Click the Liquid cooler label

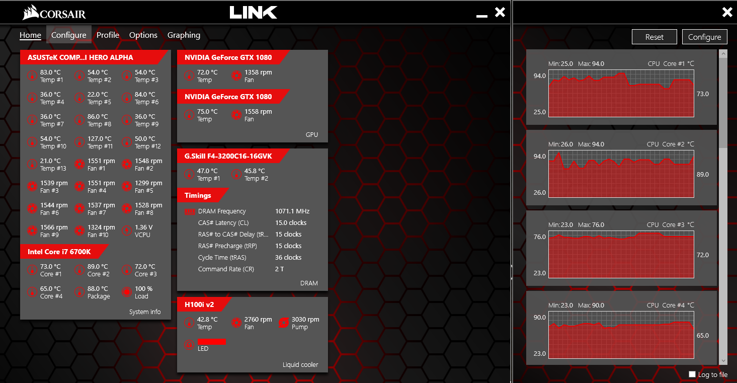(300, 365)
